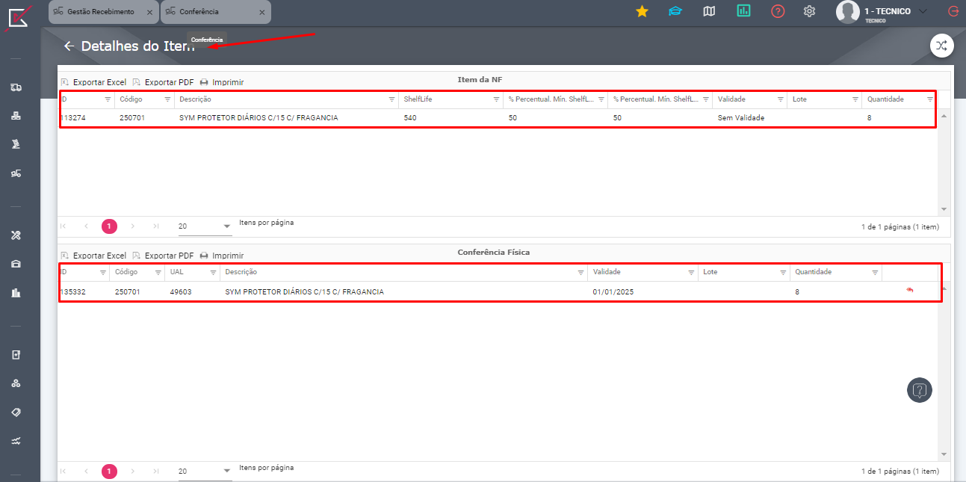Click the price tag icon in sidebar
This screenshot has height=482, width=966.
(16, 413)
